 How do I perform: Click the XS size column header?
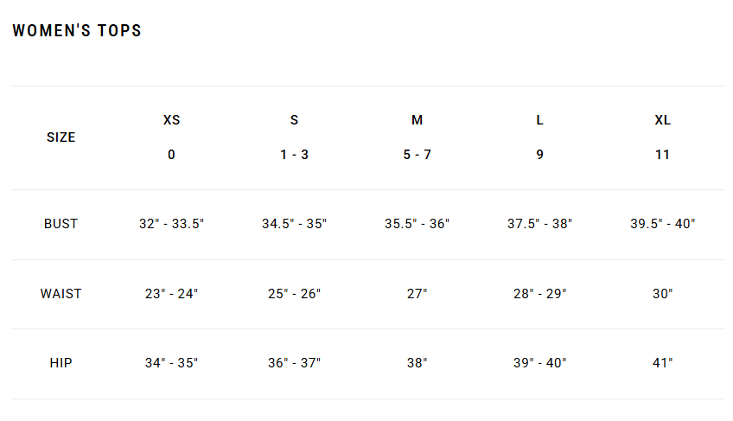click(x=171, y=120)
